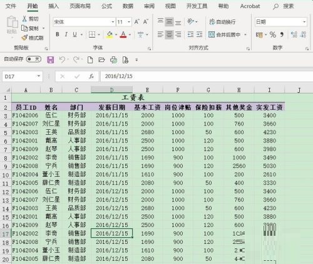The height and width of the screenshot is (264, 313).
Task: Increase font size with larger A
Action: pyautogui.click(x=137, y=22)
